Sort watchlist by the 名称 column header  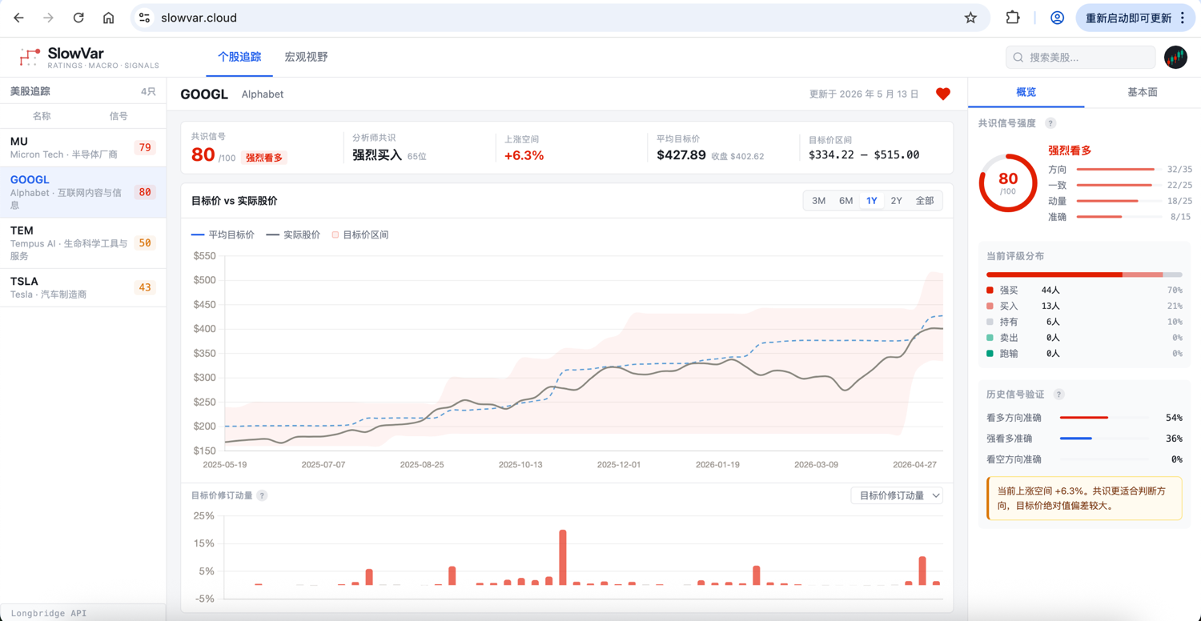point(42,116)
